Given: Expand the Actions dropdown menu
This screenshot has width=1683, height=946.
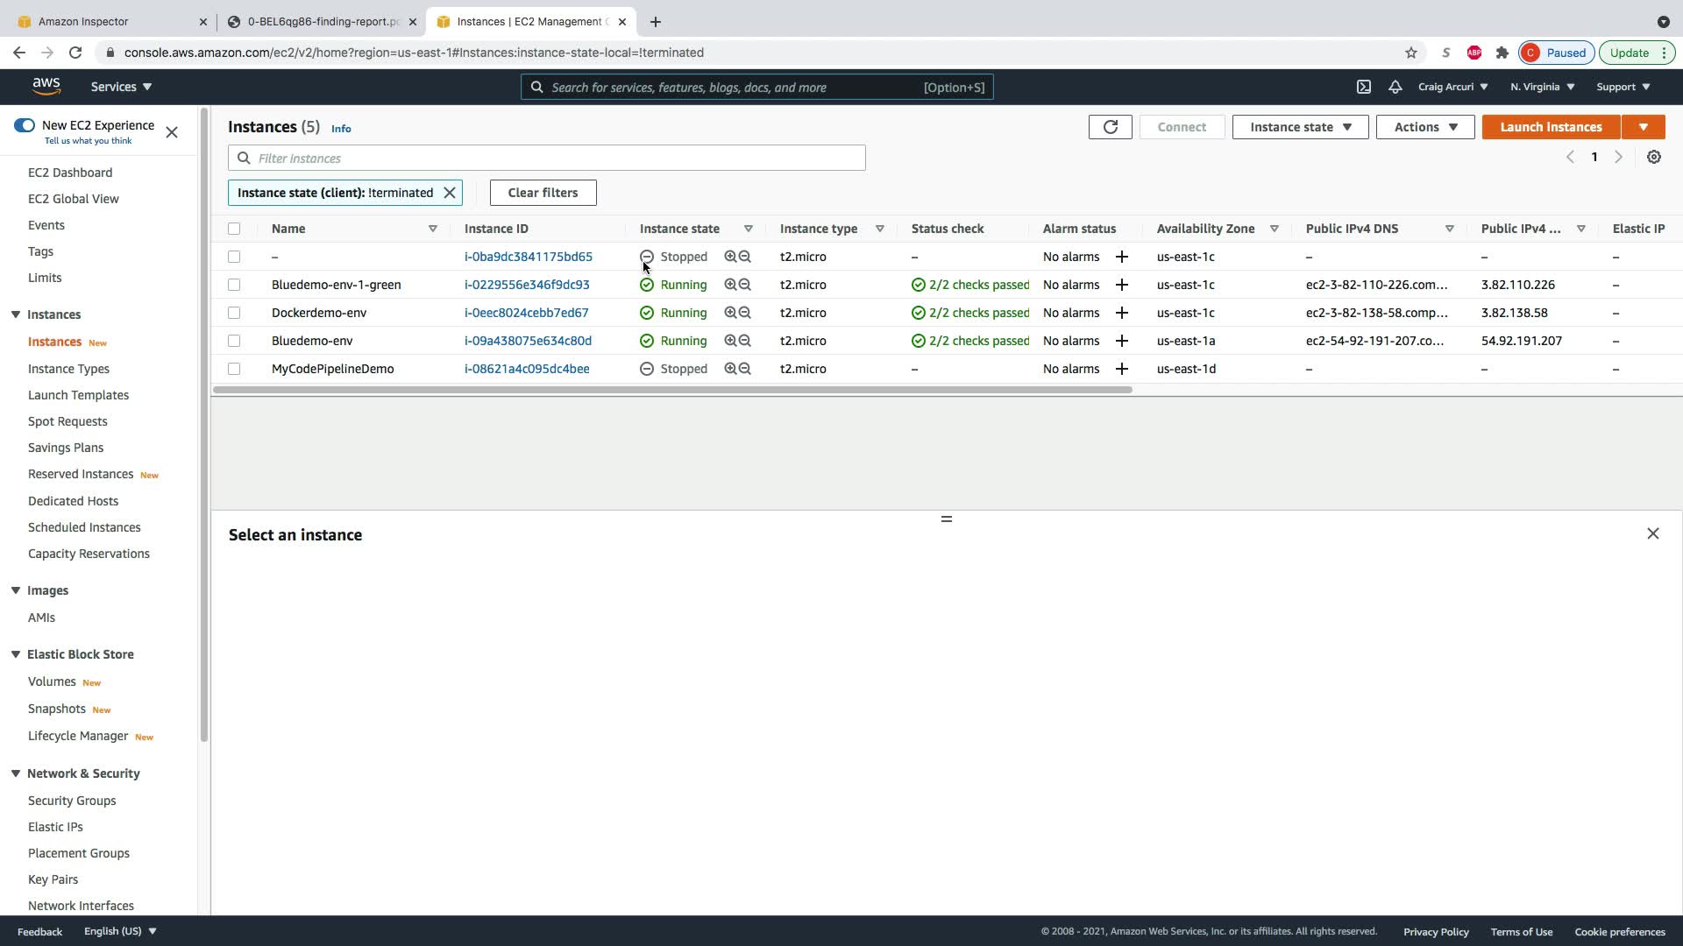Looking at the screenshot, I should pos(1424,127).
